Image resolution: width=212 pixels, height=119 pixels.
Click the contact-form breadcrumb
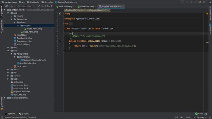click(x=9, y=2)
